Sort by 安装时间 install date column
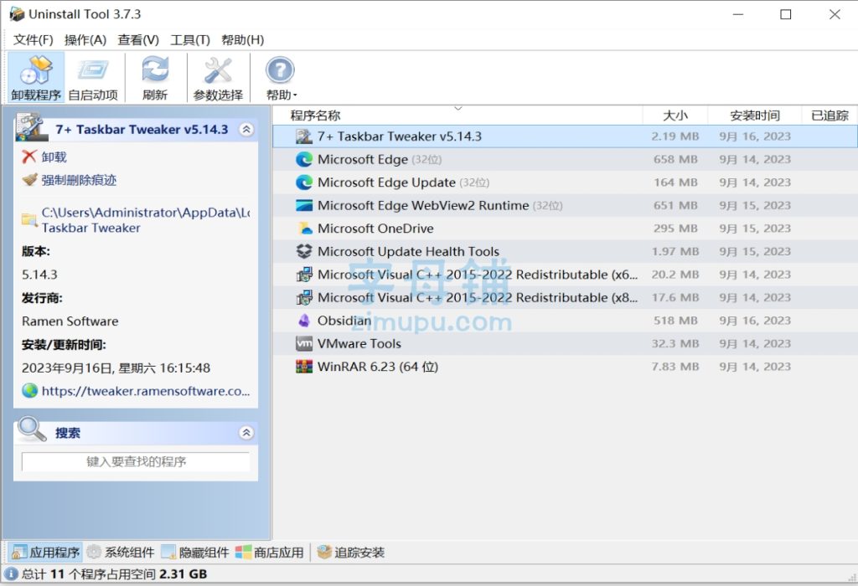The width and height of the screenshot is (858, 586). 755,116
